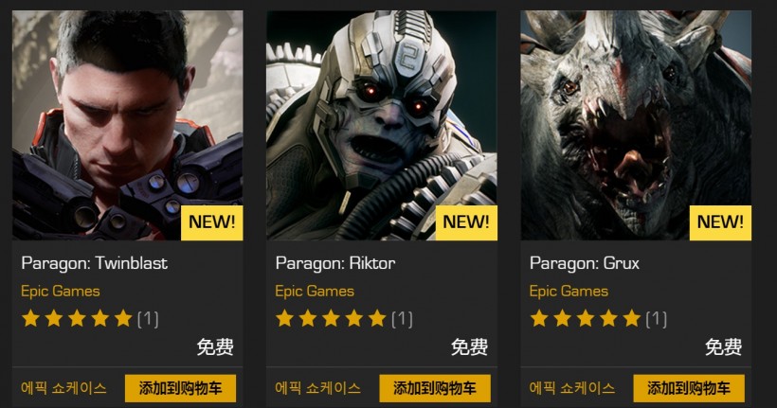Open the Paragon: Twinblast title link
The image size is (777, 408).
(x=94, y=263)
